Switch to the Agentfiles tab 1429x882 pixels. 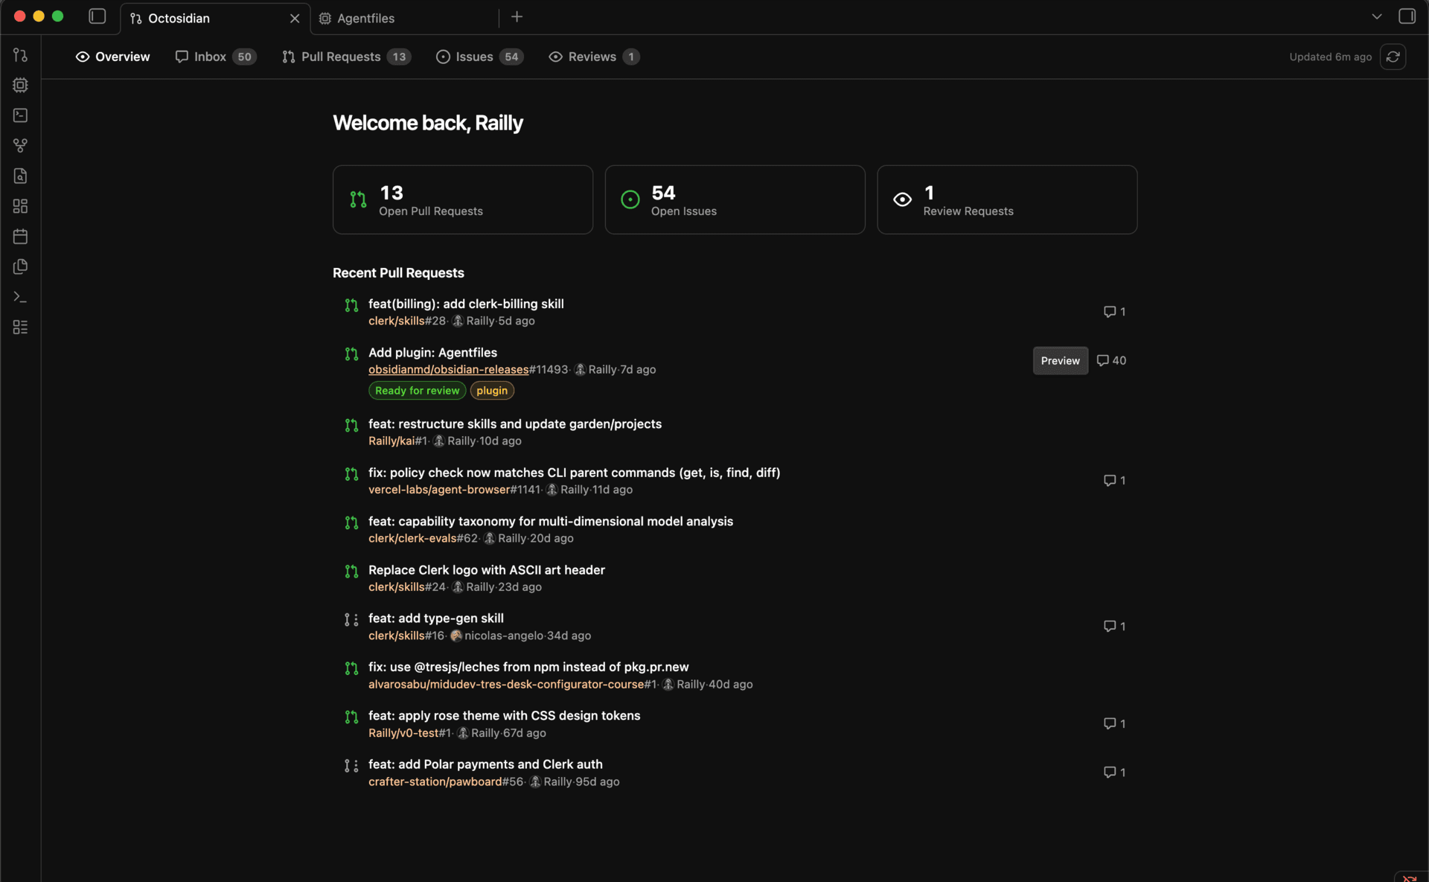point(368,18)
